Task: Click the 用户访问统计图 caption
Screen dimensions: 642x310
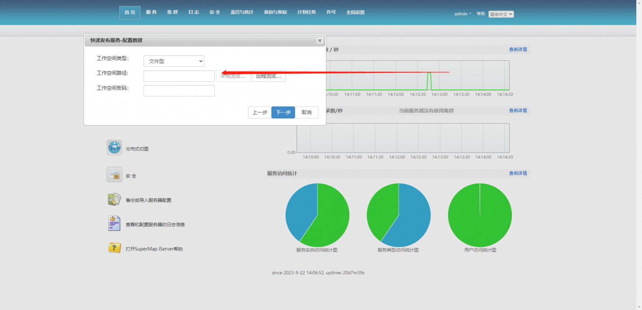Action: pyautogui.click(x=480, y=250)
